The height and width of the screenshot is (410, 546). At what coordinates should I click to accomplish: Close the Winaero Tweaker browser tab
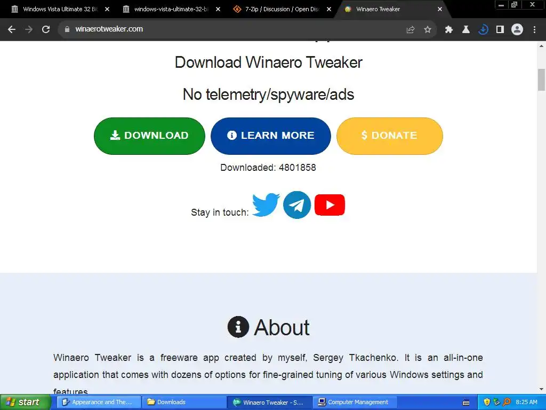[x=440, y=9]
